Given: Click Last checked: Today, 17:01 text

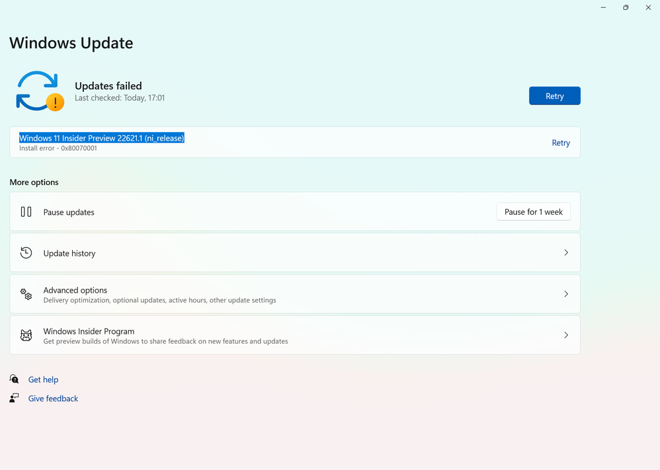Looking at the screenshot, I should (x=120, y=98).
